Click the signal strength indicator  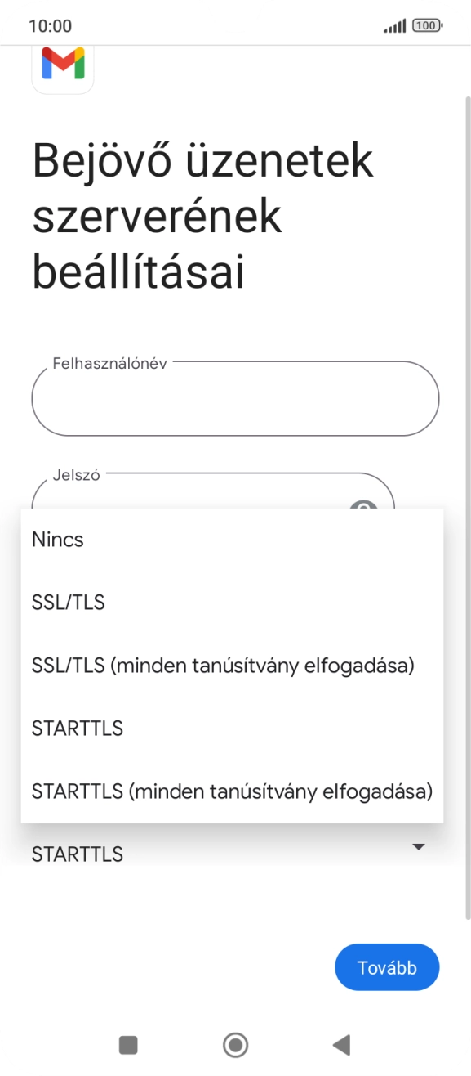(x=394, y=25)
